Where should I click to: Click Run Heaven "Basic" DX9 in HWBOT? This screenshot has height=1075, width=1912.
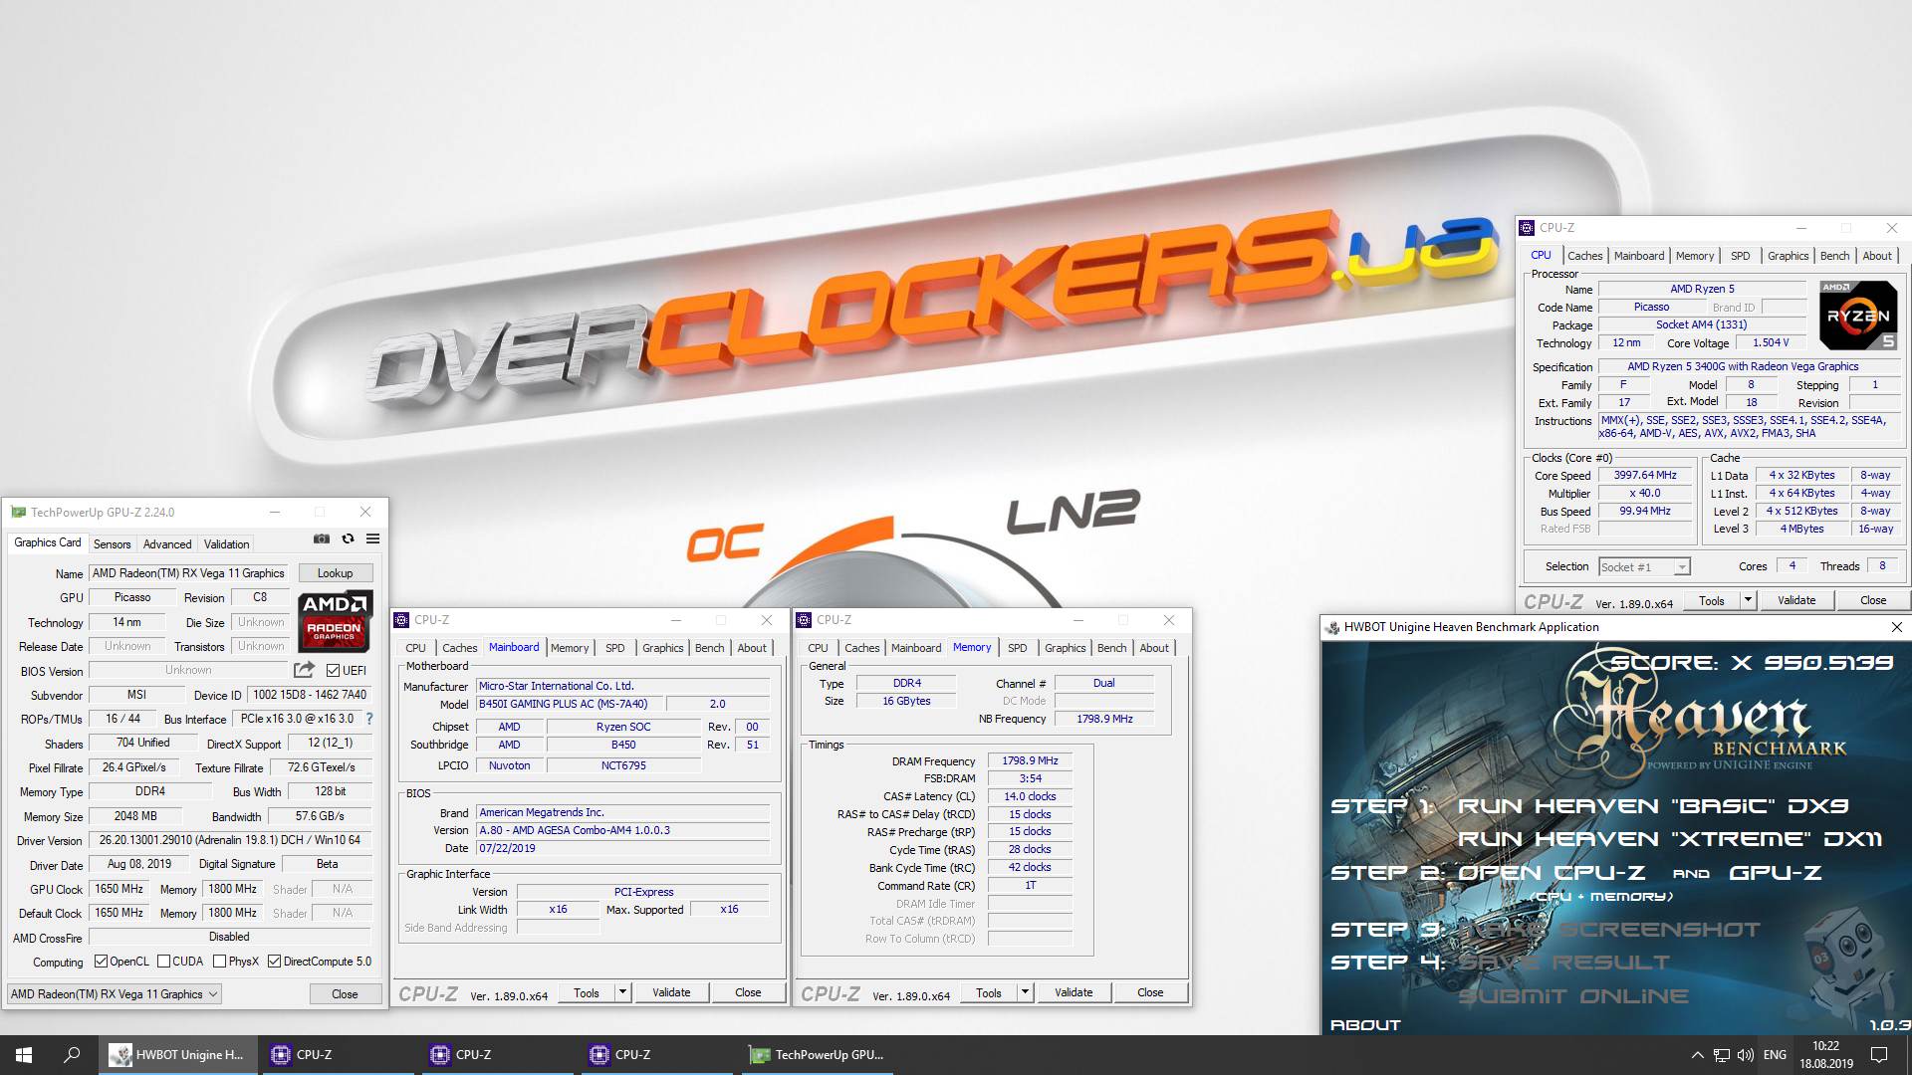[1653, 806]
